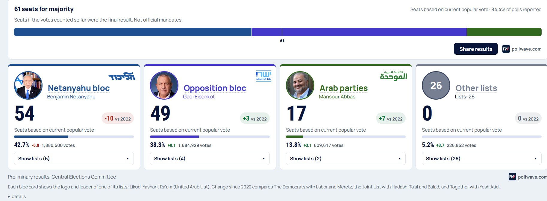Click the Netanyahu bloc heading

click(79, 88)
